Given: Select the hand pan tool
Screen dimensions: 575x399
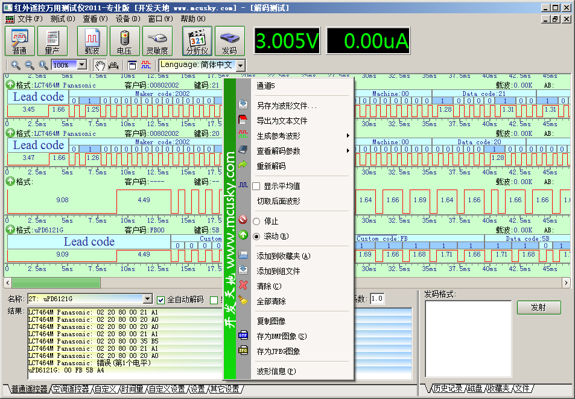Looking at the screenshot, I should pos(100,65).
